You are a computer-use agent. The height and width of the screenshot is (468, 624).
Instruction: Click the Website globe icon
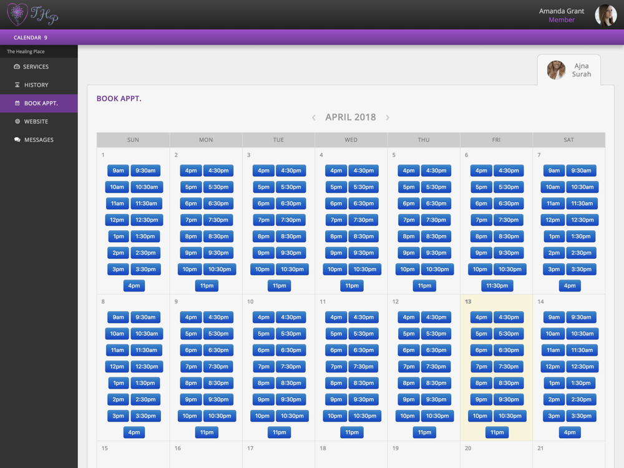pyautogui.click(x=17, y=122)
